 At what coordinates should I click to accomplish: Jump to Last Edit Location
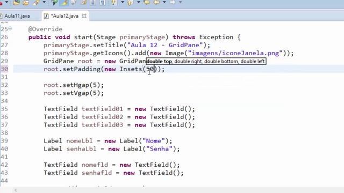tap(147, 2)
